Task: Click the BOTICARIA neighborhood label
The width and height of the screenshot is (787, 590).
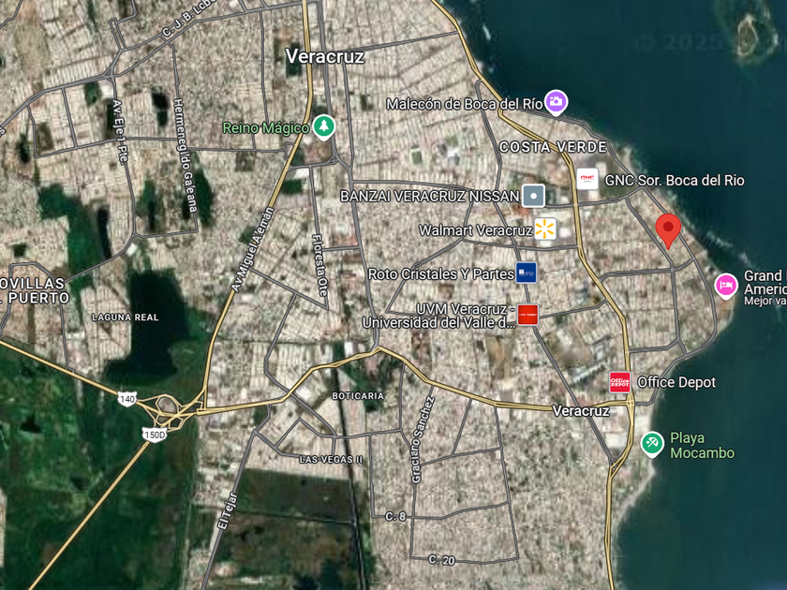Action: 358,396
